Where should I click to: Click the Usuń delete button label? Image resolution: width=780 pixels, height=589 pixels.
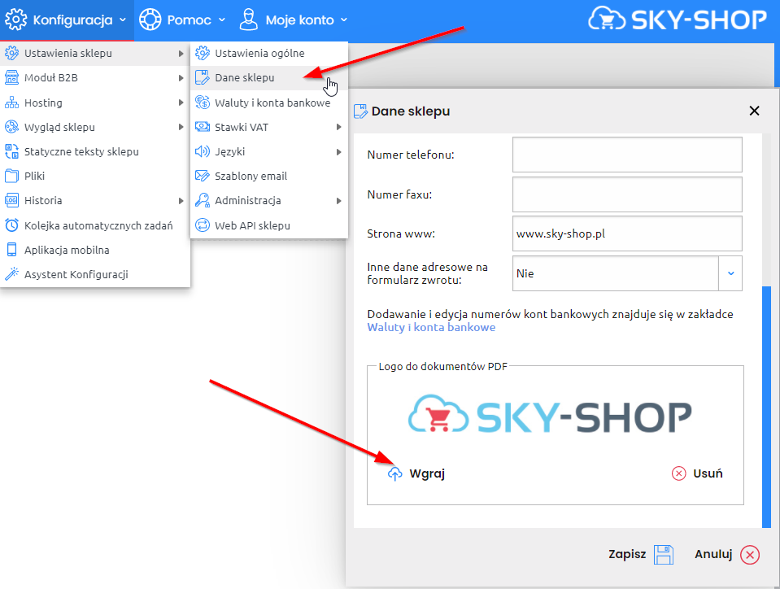708,473
